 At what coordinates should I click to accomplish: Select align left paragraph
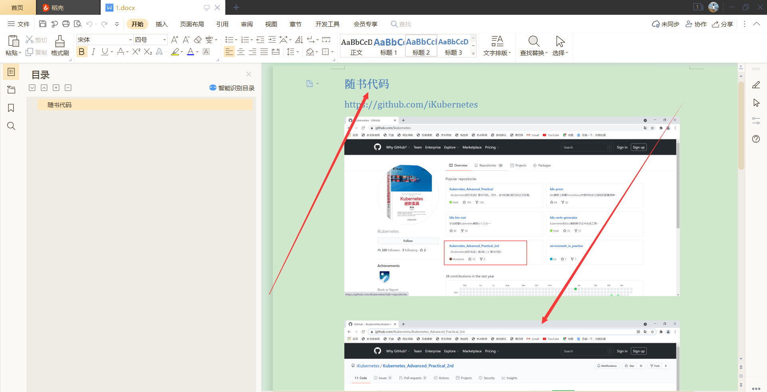coord(229,52)
